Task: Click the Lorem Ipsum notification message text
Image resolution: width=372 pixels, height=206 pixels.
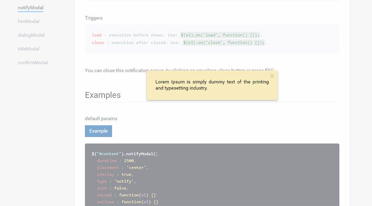Action: [212, 85]
